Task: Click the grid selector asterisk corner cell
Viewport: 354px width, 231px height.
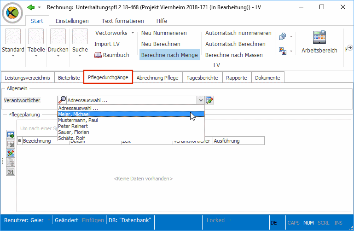Action: click(20, 141)
